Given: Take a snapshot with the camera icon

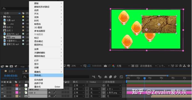Looking at the screenshot, I should [105, 66].
